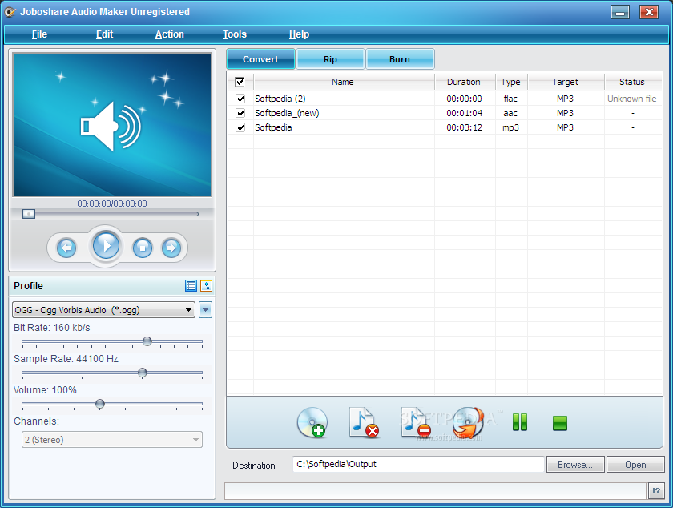Toggle the select-all checkbox in list header
The image size is (673, 508).
[x=240, y=82]
